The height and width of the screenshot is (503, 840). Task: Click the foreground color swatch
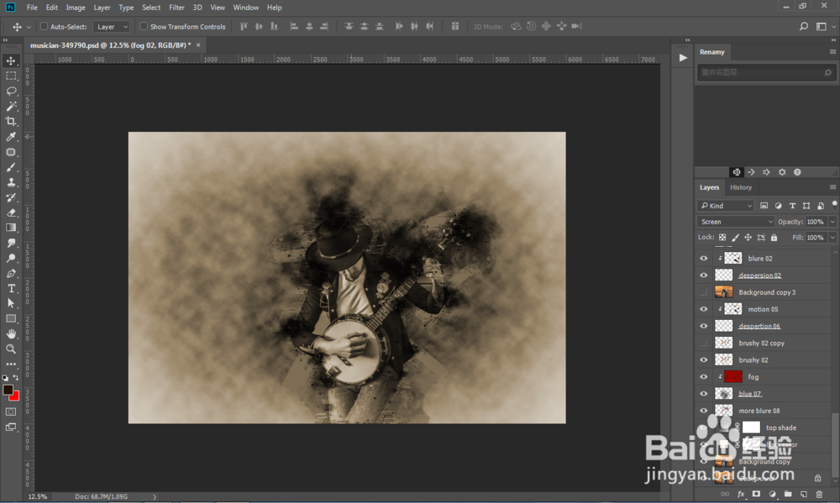pos(8,390)
